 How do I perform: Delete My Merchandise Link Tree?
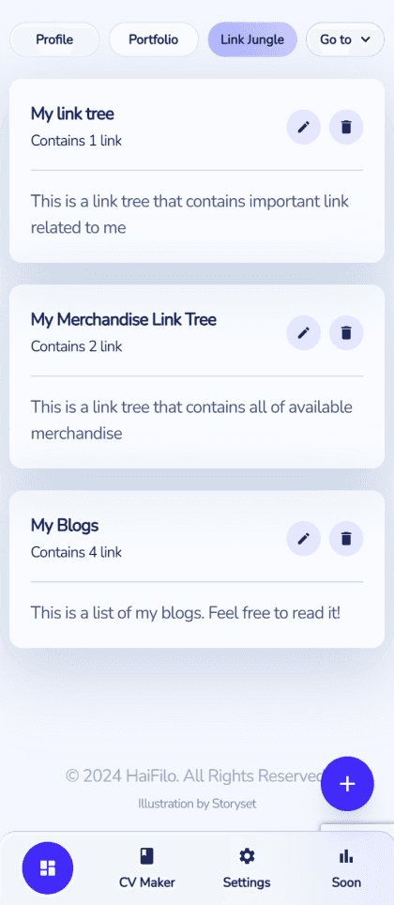coord(346,332)
